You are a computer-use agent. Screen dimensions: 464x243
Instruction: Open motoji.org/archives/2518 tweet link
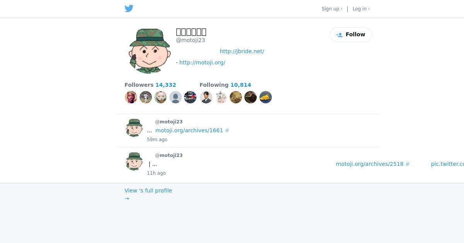[x=370, y=164]
